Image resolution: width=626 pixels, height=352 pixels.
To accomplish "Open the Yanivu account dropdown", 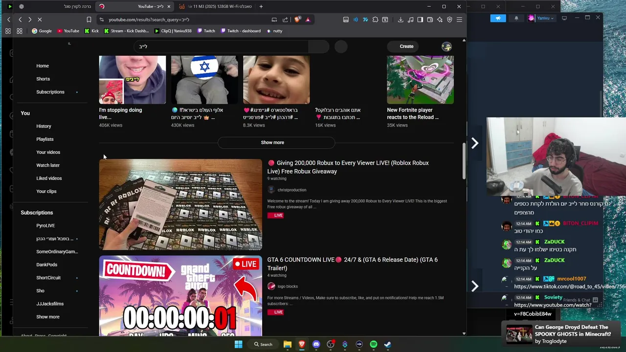I will click(x=542, y=18).
